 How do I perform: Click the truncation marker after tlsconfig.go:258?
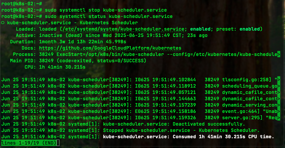(x=279, y=80)
